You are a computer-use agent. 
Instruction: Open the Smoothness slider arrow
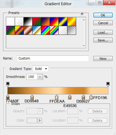coord(40,77)
